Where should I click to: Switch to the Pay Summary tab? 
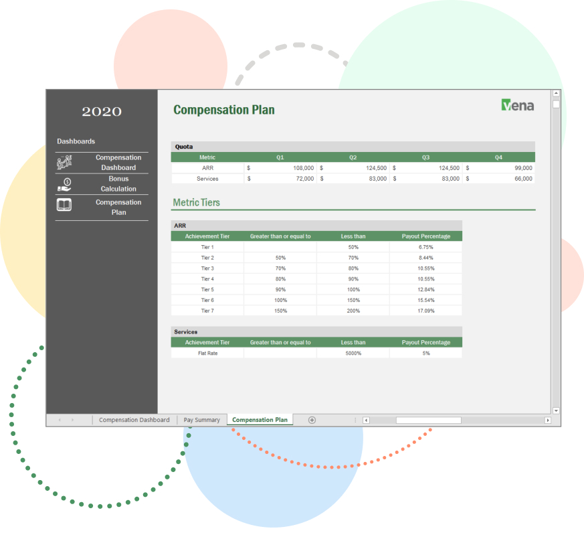202,419
